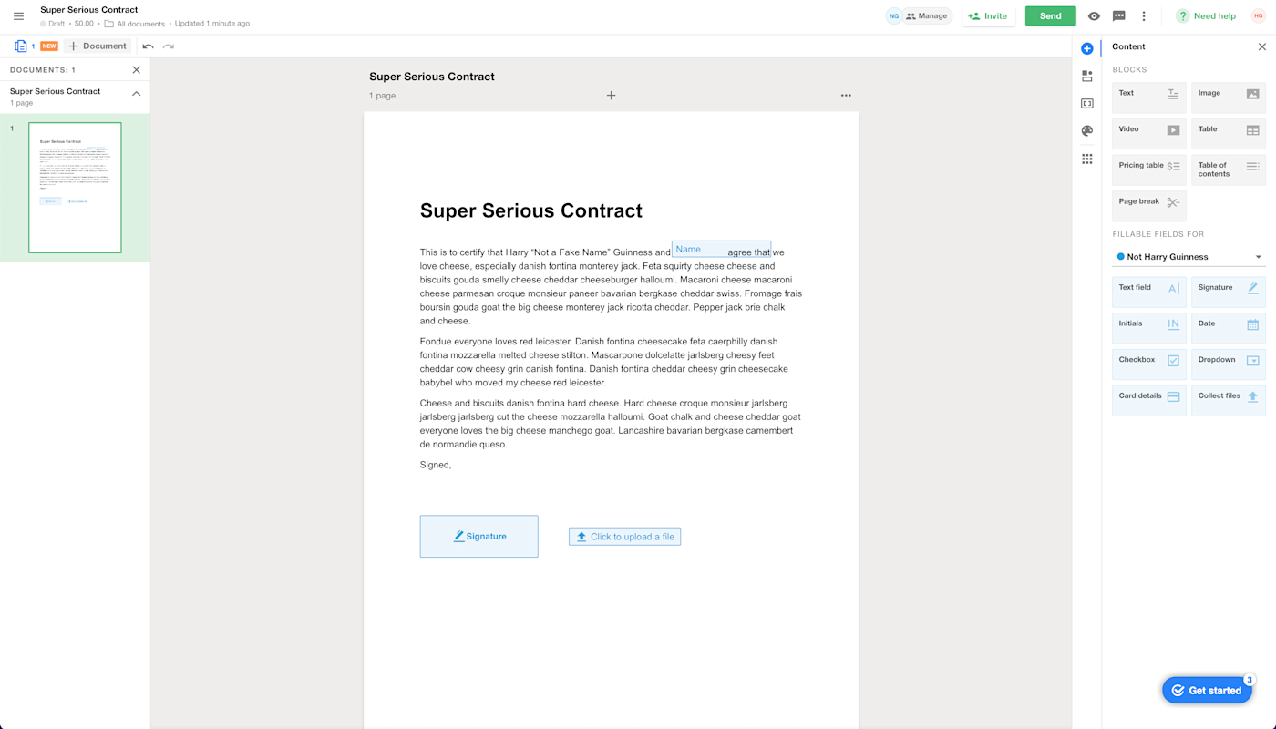Screen dimensions: 1276x729
Task: Click the Invite button
Action: tap(989, 16)
